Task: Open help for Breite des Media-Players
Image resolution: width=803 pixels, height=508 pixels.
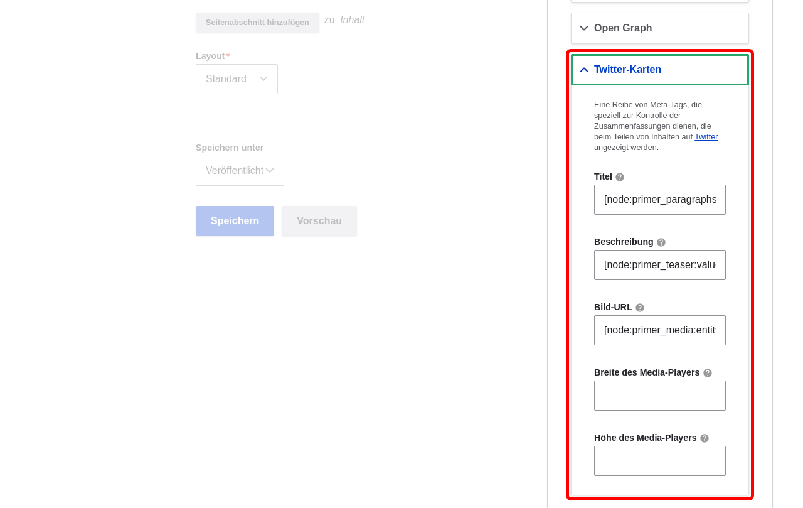Action: pyautogui.click(x=708, y=373)
